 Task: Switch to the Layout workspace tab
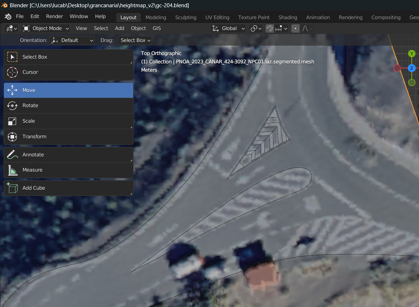point(128,17)
